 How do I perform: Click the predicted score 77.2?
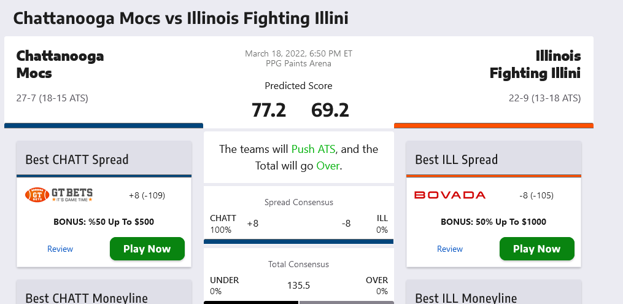pos(269,110)
